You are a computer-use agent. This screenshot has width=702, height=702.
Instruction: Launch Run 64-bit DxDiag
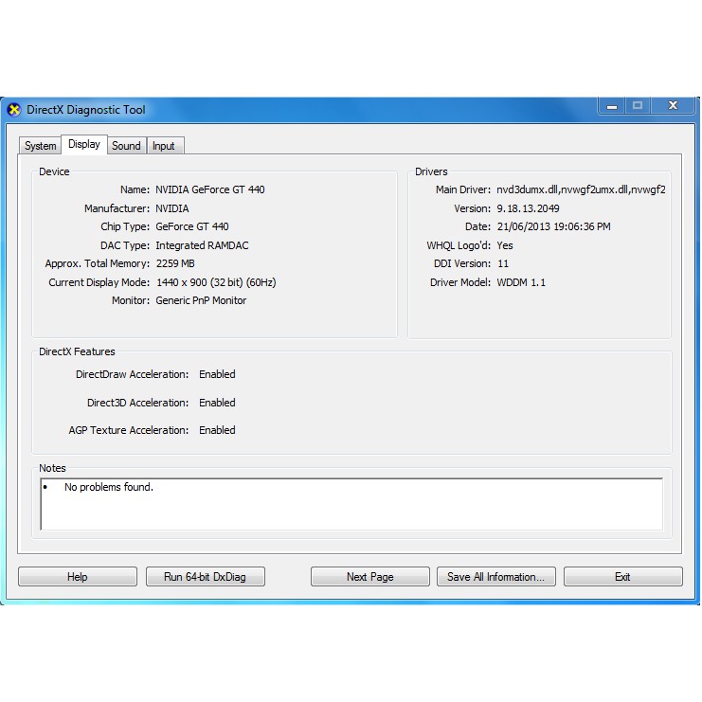pos(205,577)
